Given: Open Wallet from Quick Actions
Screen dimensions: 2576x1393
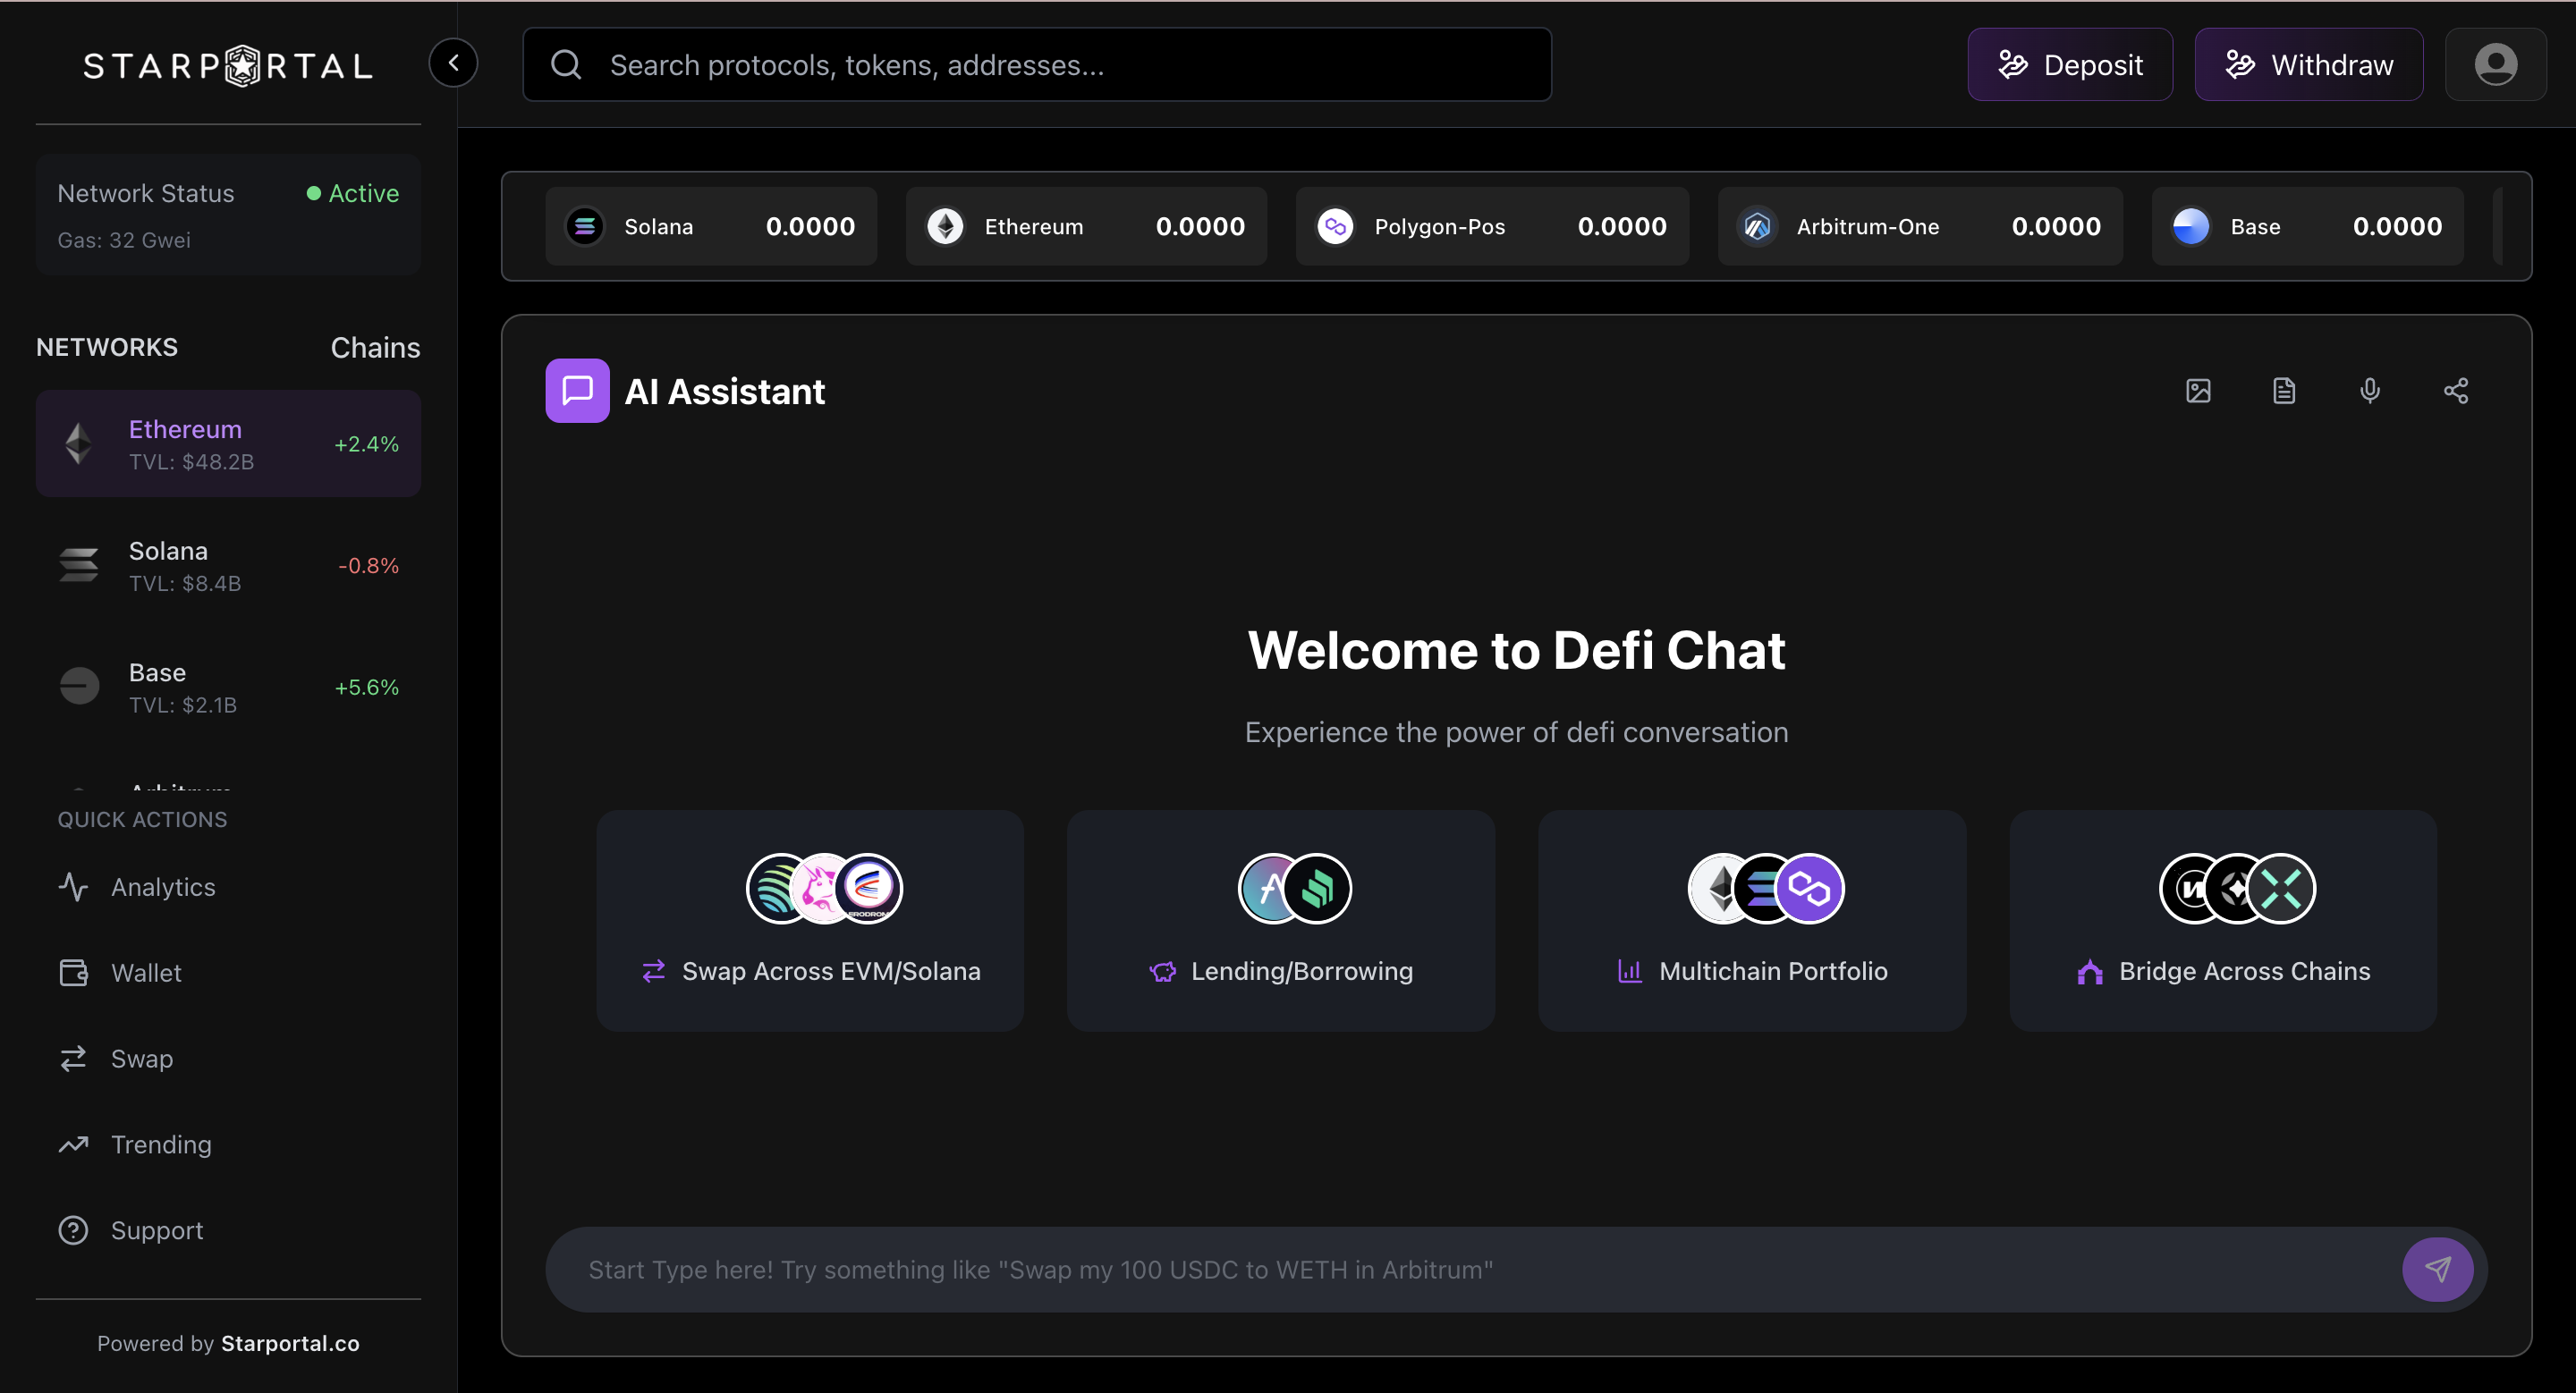Looking at the screenshot, I should pyautogui.click(x=228, y=974).
